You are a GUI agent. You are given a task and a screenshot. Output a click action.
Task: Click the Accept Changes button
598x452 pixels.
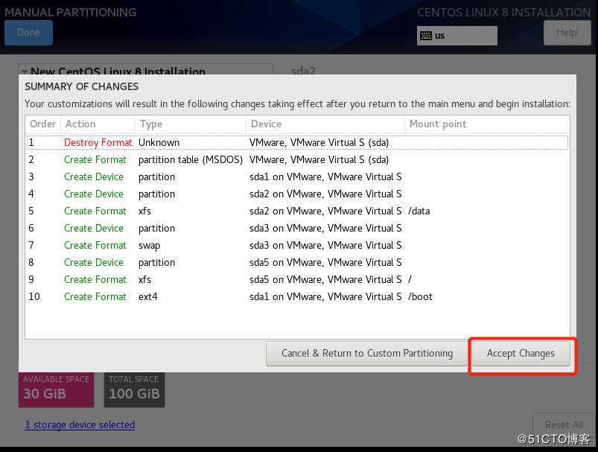(521, 354)
